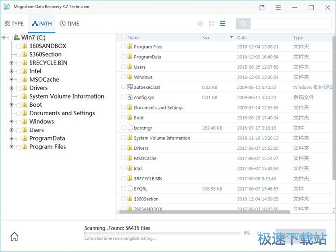Expand the Boot tree node

[x=11, y=104]
